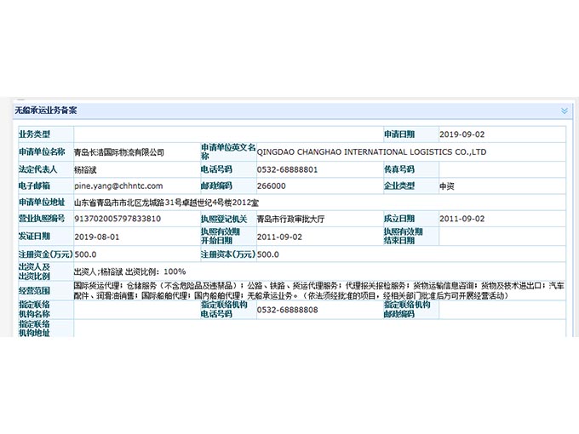Click email pine.yang@chhntc.com

point(118,186)
